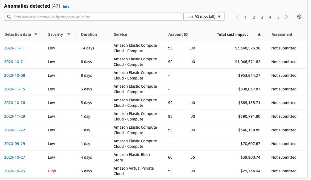Jump to page 5 of results
The width and height of the screenshot is (311, 180).
(278, 17)
